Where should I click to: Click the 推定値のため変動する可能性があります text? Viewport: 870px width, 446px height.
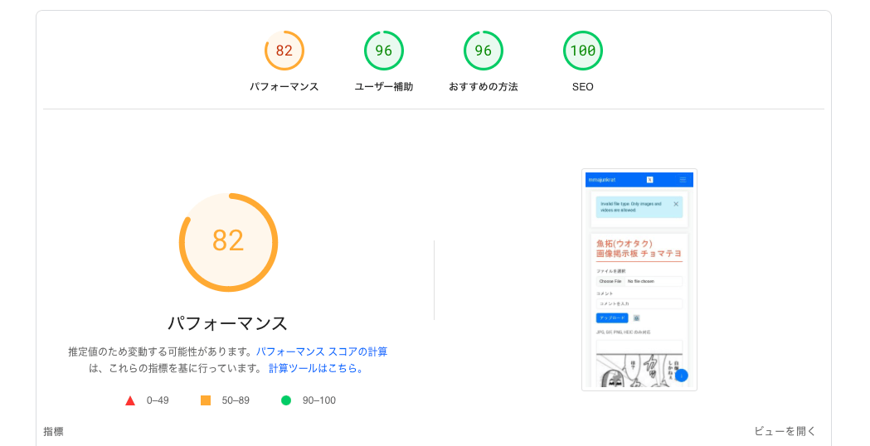(161, 351)
